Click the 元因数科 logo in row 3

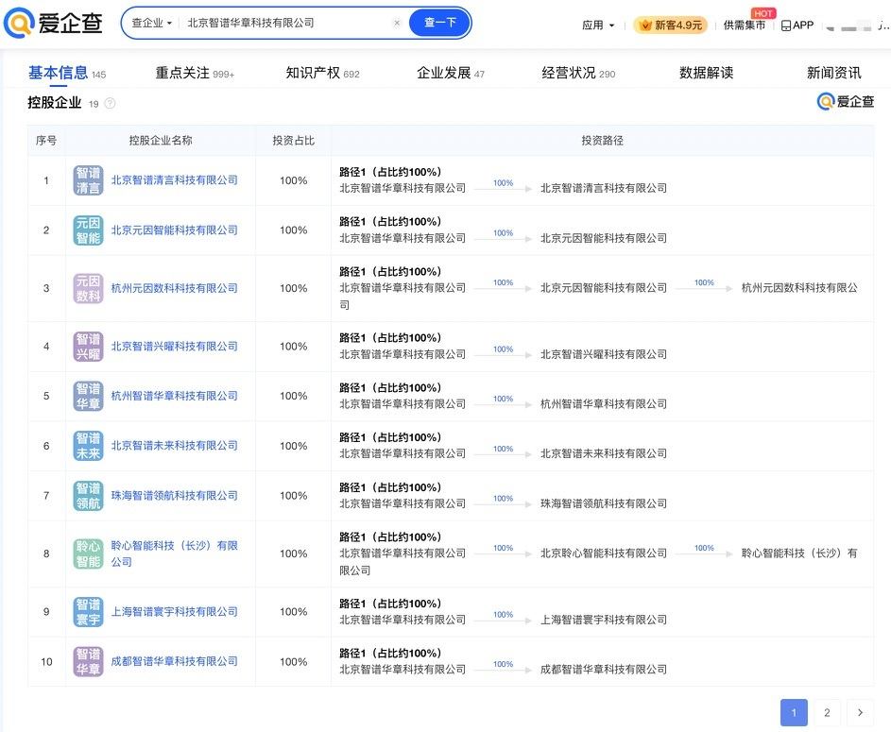coord(88,288)
